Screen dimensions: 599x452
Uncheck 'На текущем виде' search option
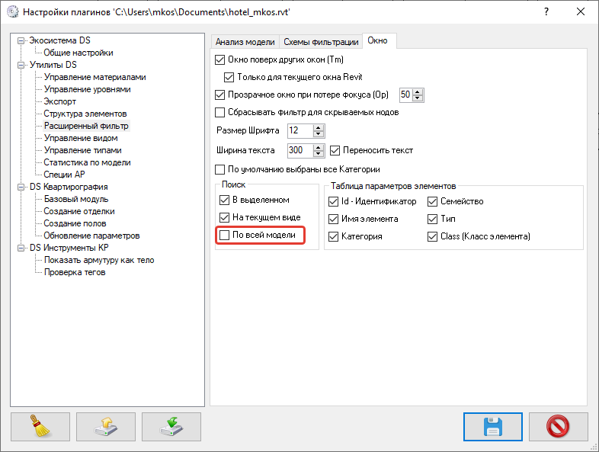pyautogui.click(x=224, y=217)
